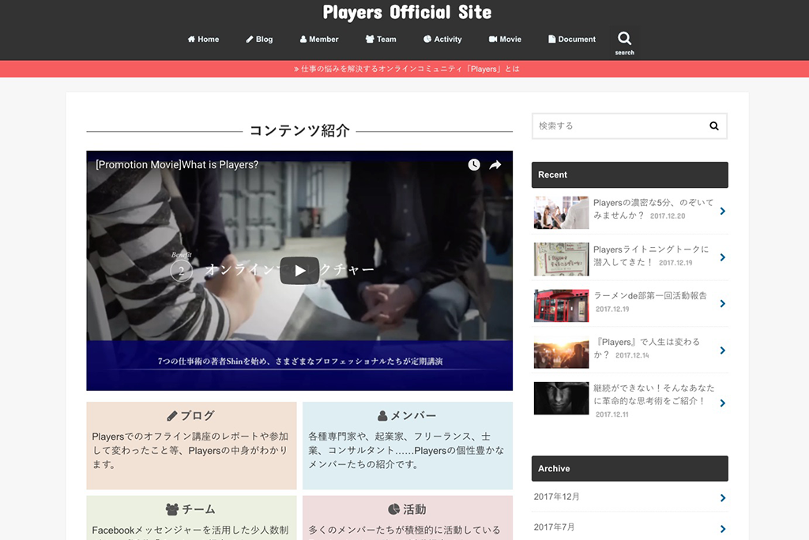
Task: Open the チーム content card
Action: click(x=191, y=518)
